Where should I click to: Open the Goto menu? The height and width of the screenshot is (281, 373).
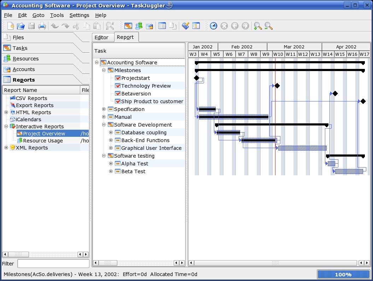click(x=38, y=15)
